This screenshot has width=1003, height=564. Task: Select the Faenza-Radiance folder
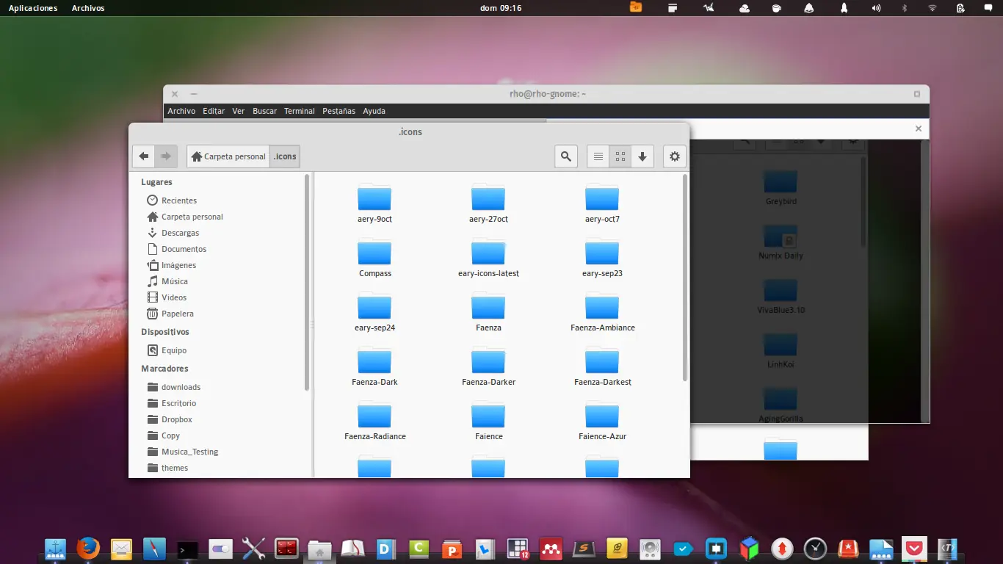click(x=374, y=421)
